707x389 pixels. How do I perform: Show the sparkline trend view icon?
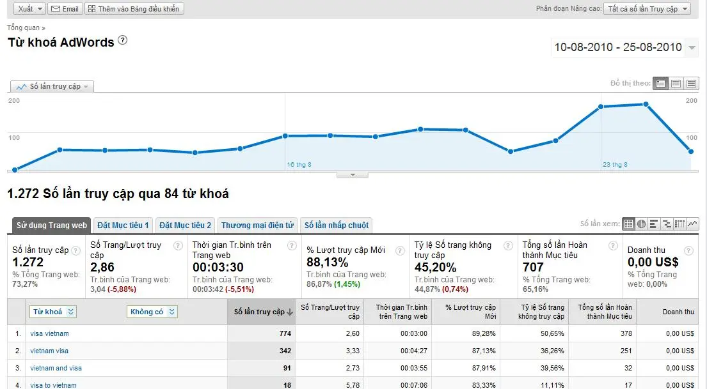click(693, 224)
